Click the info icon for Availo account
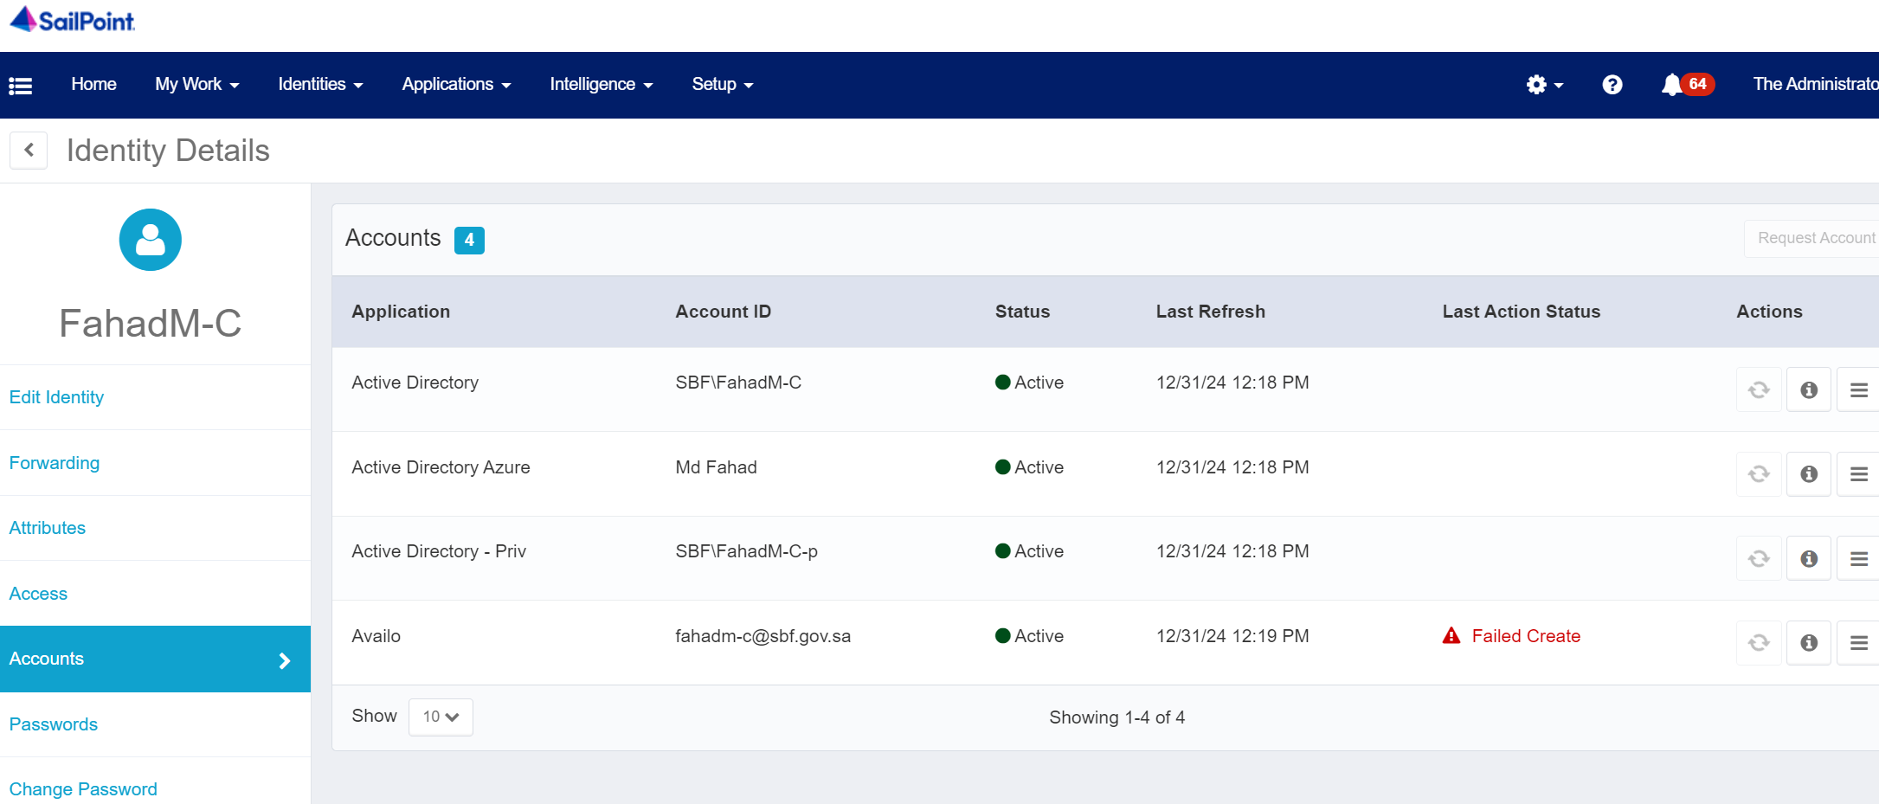This screenshot has height=804, width=1879. [1808, 643]
